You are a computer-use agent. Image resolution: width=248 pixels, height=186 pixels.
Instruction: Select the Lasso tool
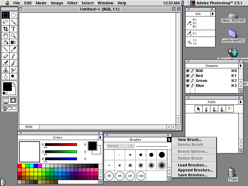[6, 22]
